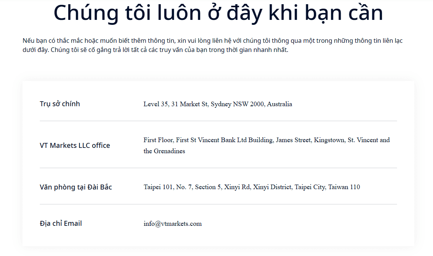Click 'Kingstown' in the LLC office address

click(x=329, y=140)
